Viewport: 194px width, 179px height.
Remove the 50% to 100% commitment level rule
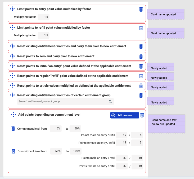(13, 151)
